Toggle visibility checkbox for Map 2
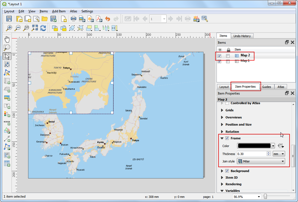The image size is (298, 202). click(x=220, y=56)
